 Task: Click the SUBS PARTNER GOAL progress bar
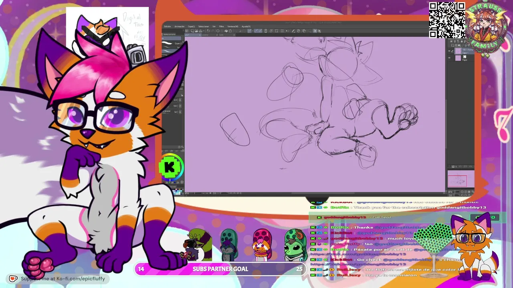(x=220, y=269)
